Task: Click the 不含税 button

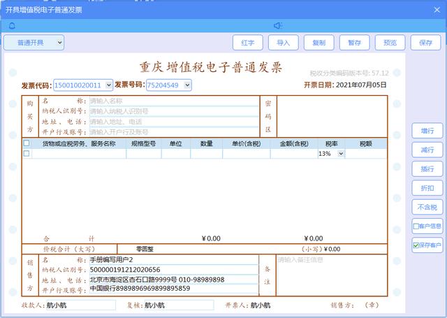Action: click(x=427, y=207)
